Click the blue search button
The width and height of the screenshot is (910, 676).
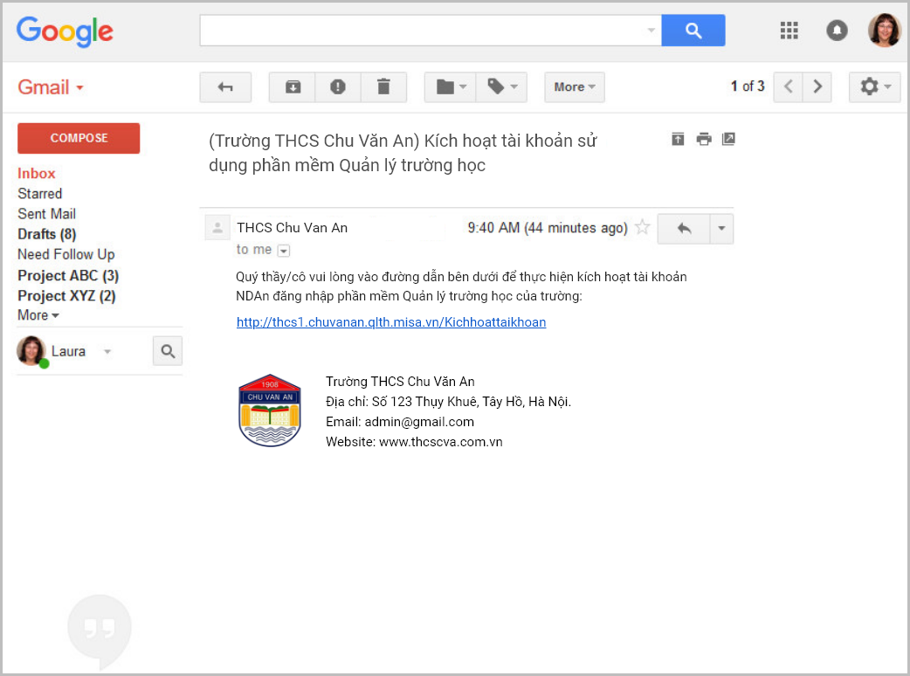693,31
